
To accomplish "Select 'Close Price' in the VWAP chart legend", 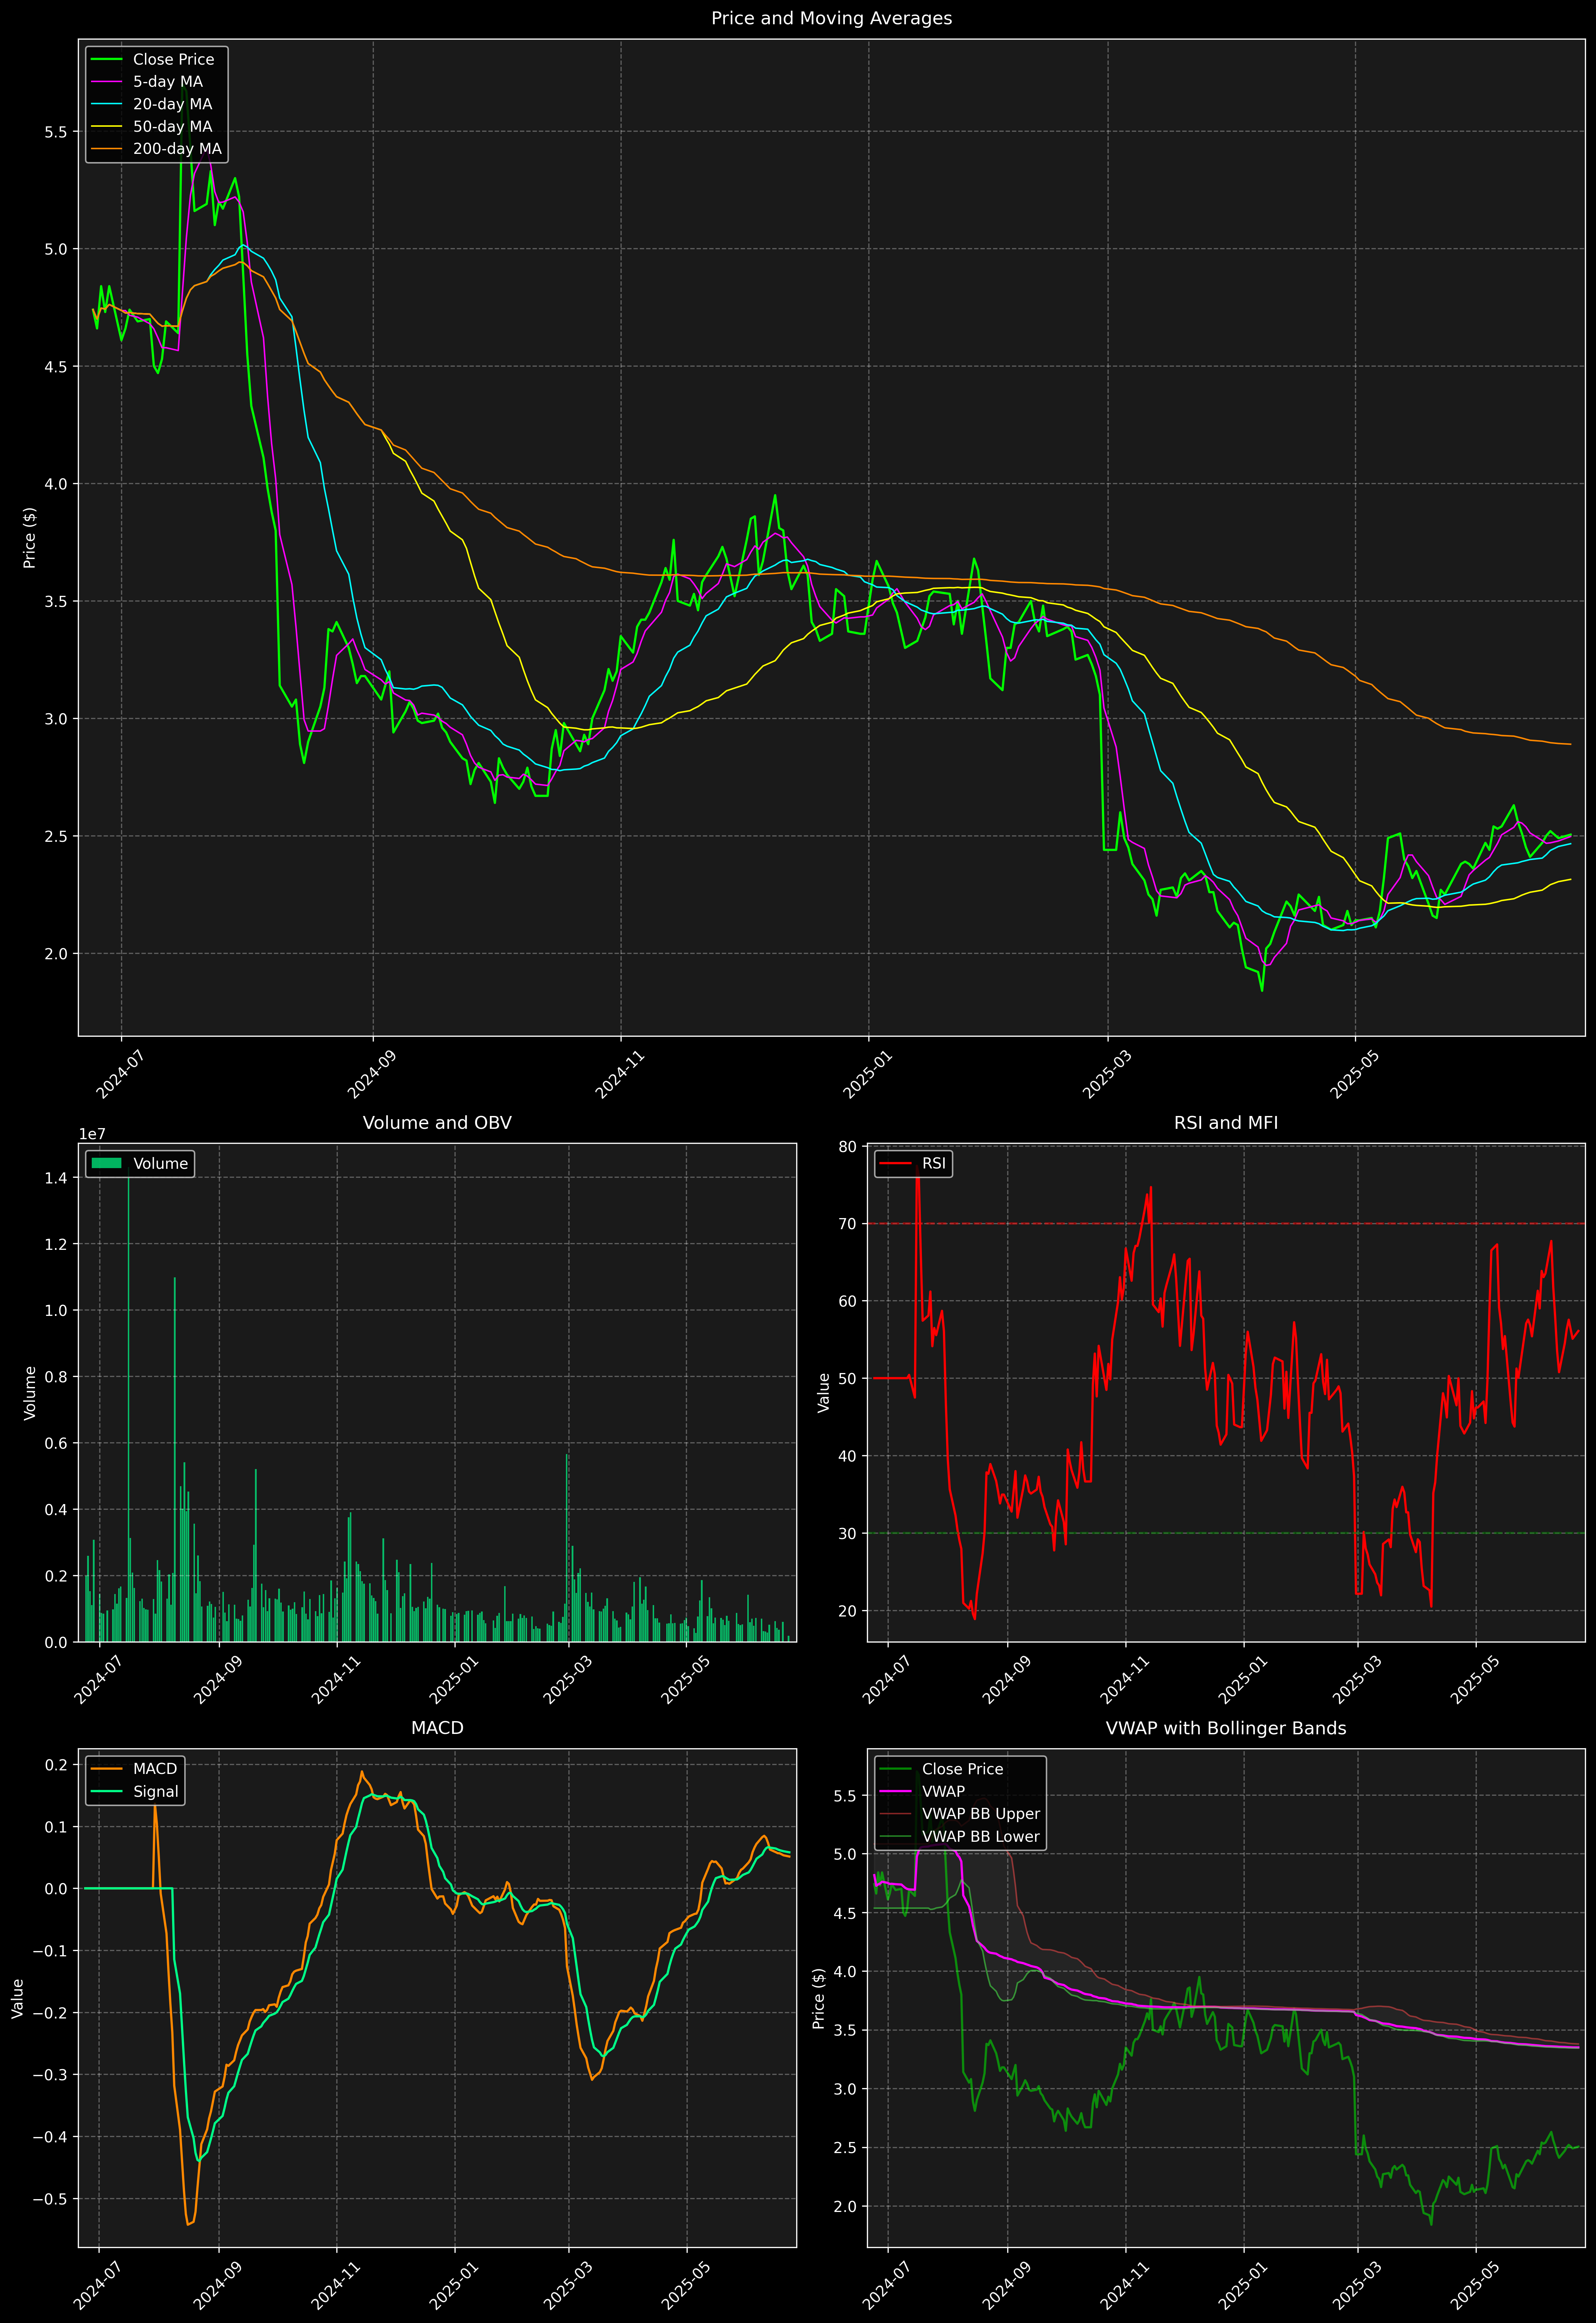I will click(941, 1769).
